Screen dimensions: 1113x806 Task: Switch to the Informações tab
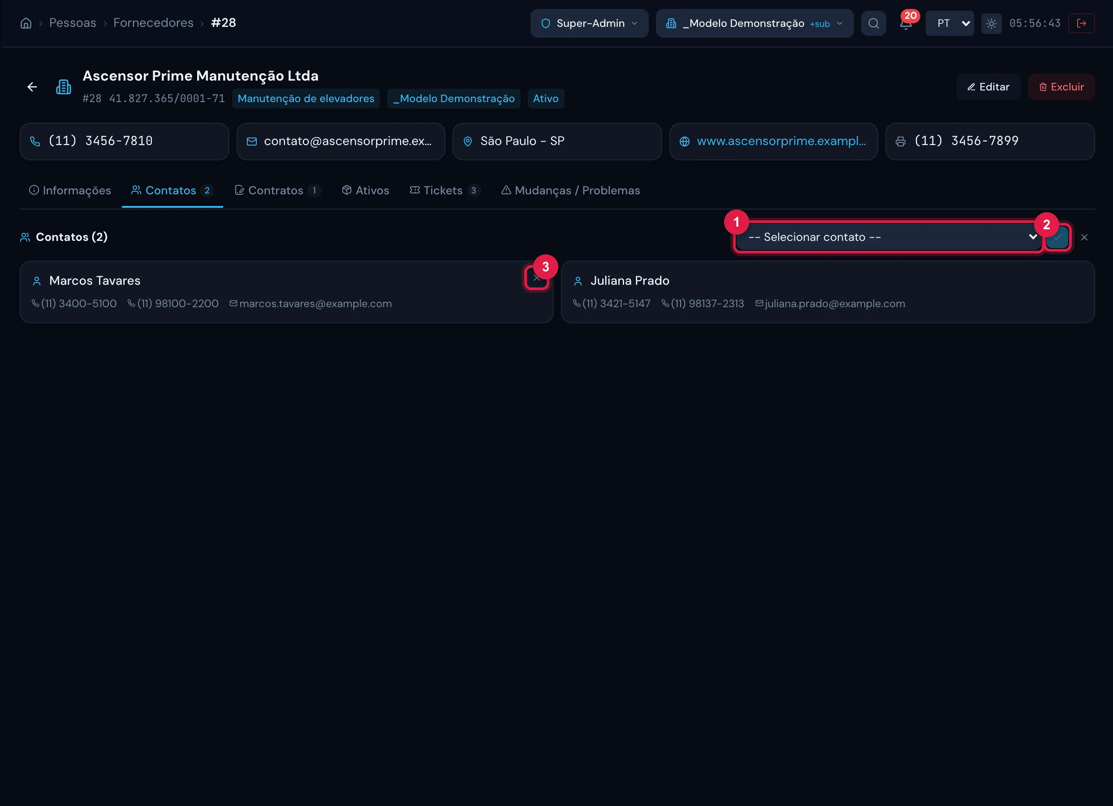pyautogui.click(x=70, y=190)
